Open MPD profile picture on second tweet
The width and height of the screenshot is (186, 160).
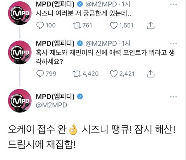point(20,52)
